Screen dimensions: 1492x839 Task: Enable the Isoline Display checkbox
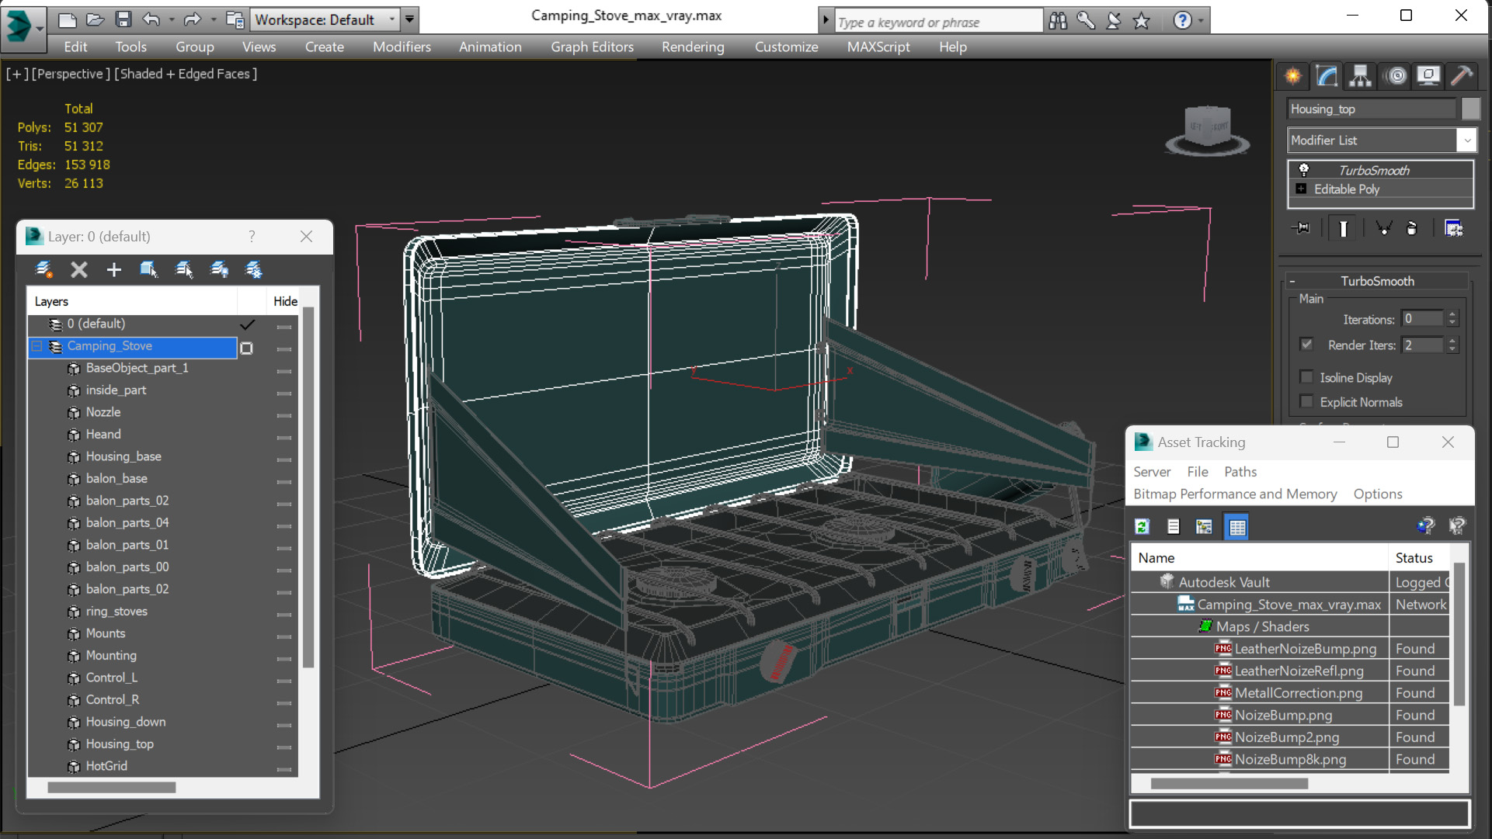(1306, 377)
